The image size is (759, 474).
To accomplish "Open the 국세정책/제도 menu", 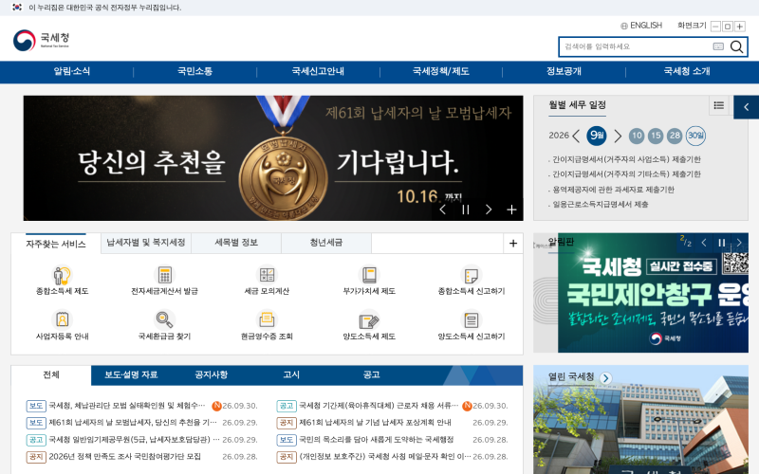I will click(440, 72).
